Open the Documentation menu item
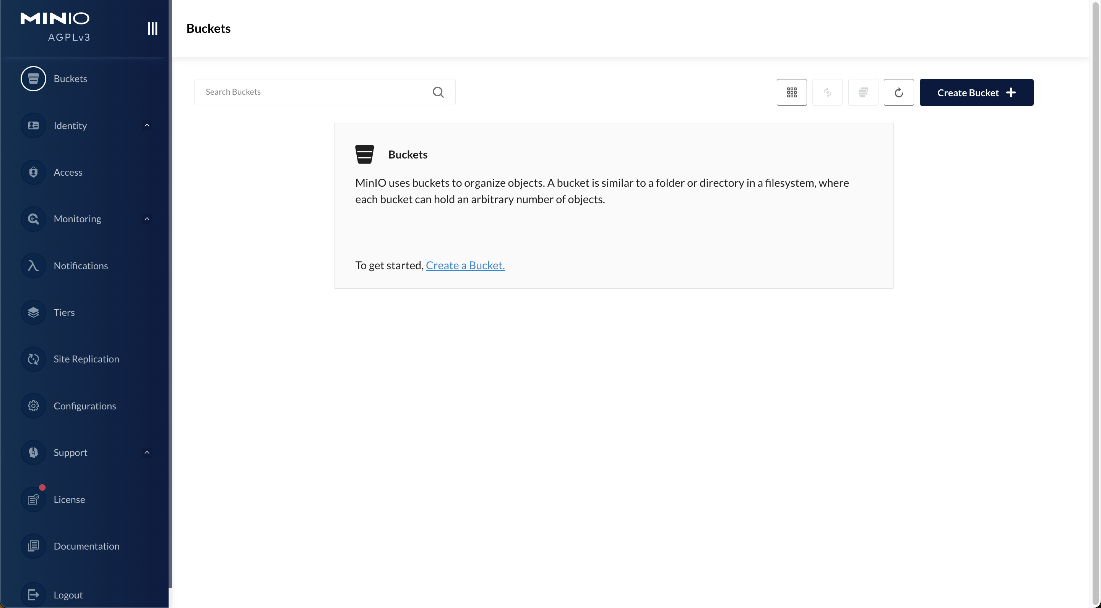 pyautogui.click(x=86, y=546)
